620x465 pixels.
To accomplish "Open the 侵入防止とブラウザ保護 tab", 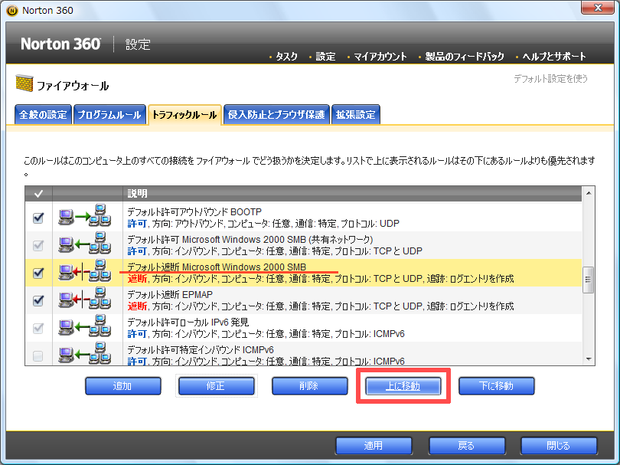I will pyautogui.click(x=276, y=115).
